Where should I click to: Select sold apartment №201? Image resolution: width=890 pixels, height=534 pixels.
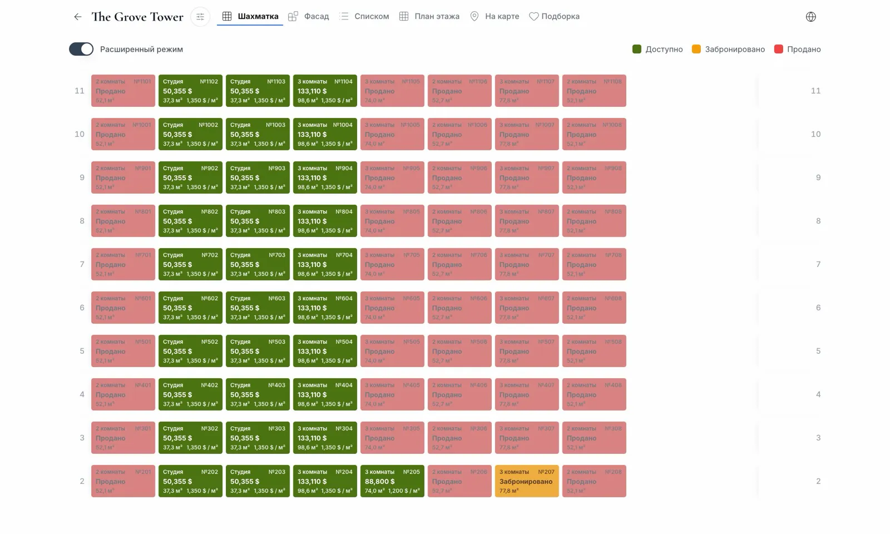pos(123,481)
